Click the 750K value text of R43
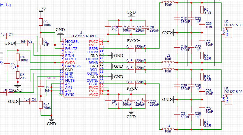The width and height of the screenshot is (243, 135). (x=47, y=108)
